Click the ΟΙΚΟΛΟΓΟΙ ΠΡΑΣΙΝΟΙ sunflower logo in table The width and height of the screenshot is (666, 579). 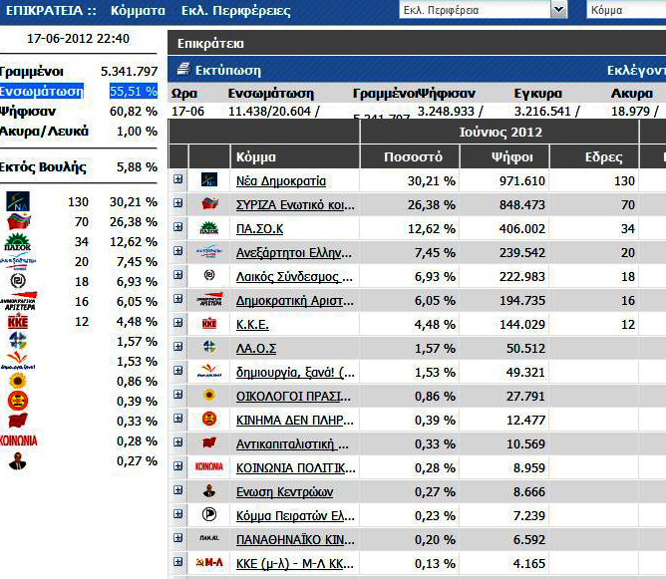tap(209, 396)
